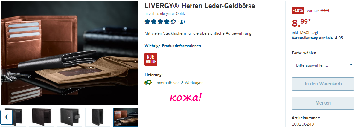Select the brown wallets thumbnail image
Screen dimensions: 355x127
coord(126,117)
